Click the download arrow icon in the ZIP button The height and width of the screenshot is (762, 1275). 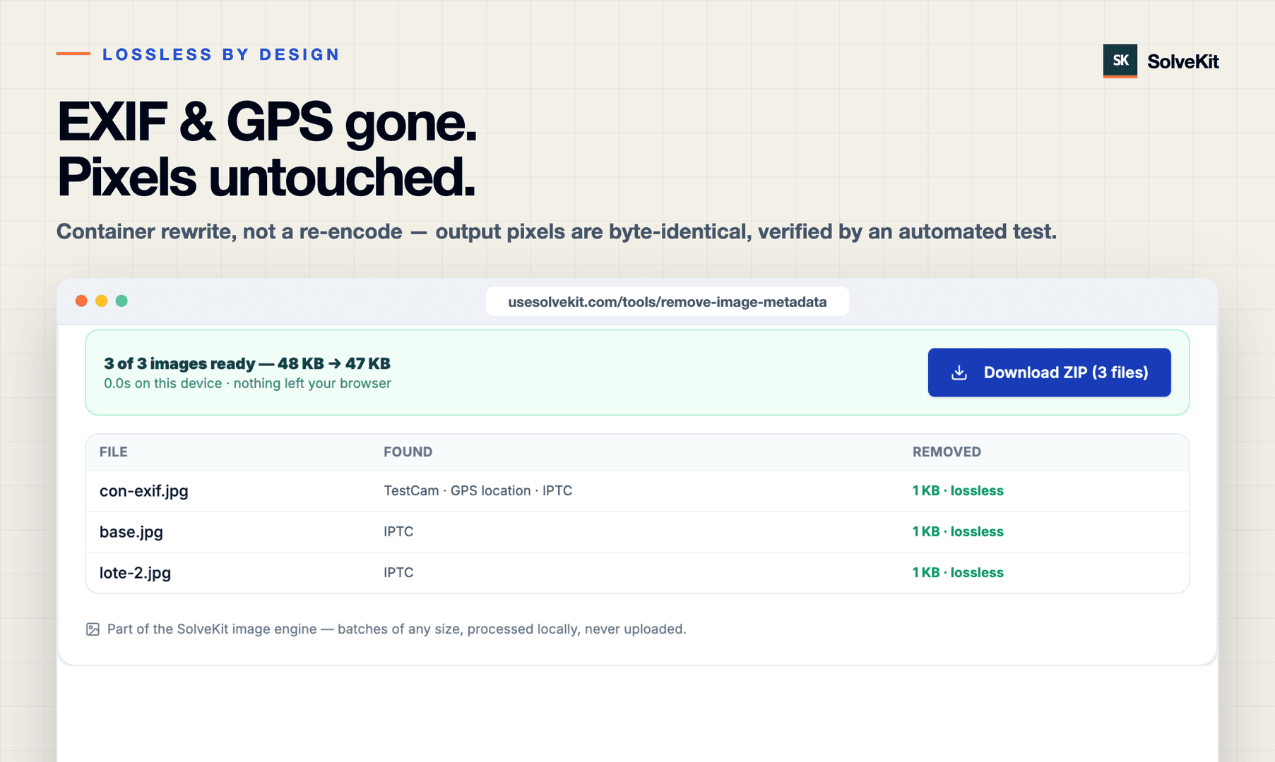coord(959,373)
